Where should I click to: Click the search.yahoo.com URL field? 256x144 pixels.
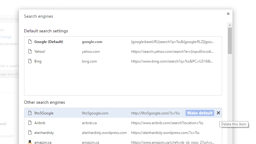[x=172, y=52]
